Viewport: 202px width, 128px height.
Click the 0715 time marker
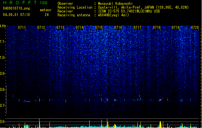[99, 28]
